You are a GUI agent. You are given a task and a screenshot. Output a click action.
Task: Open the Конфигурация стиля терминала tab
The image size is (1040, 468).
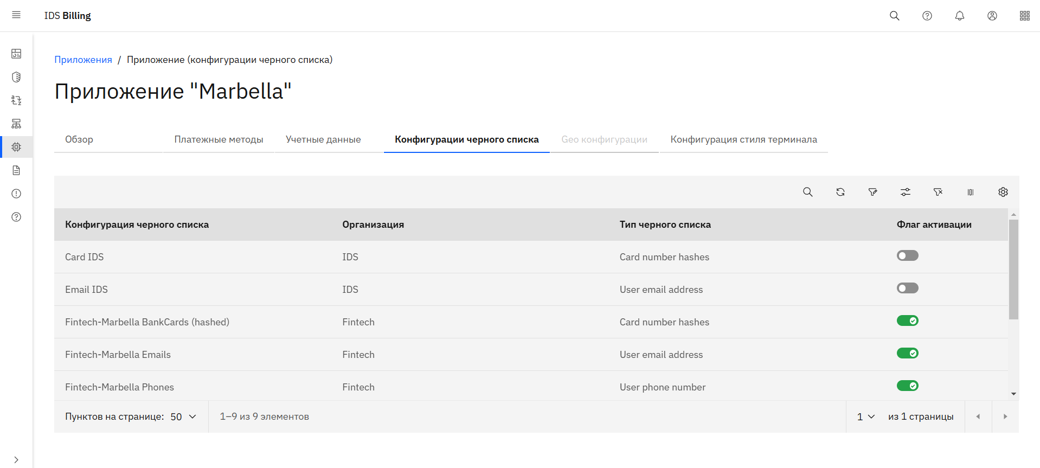click(x=743, y=139)
